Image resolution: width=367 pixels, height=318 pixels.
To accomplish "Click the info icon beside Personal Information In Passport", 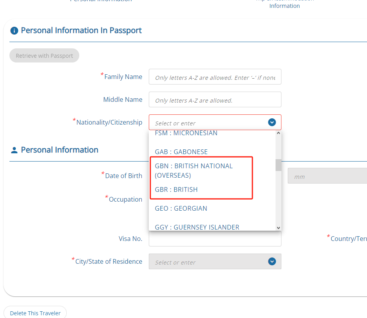I will (x=14, y=31).
